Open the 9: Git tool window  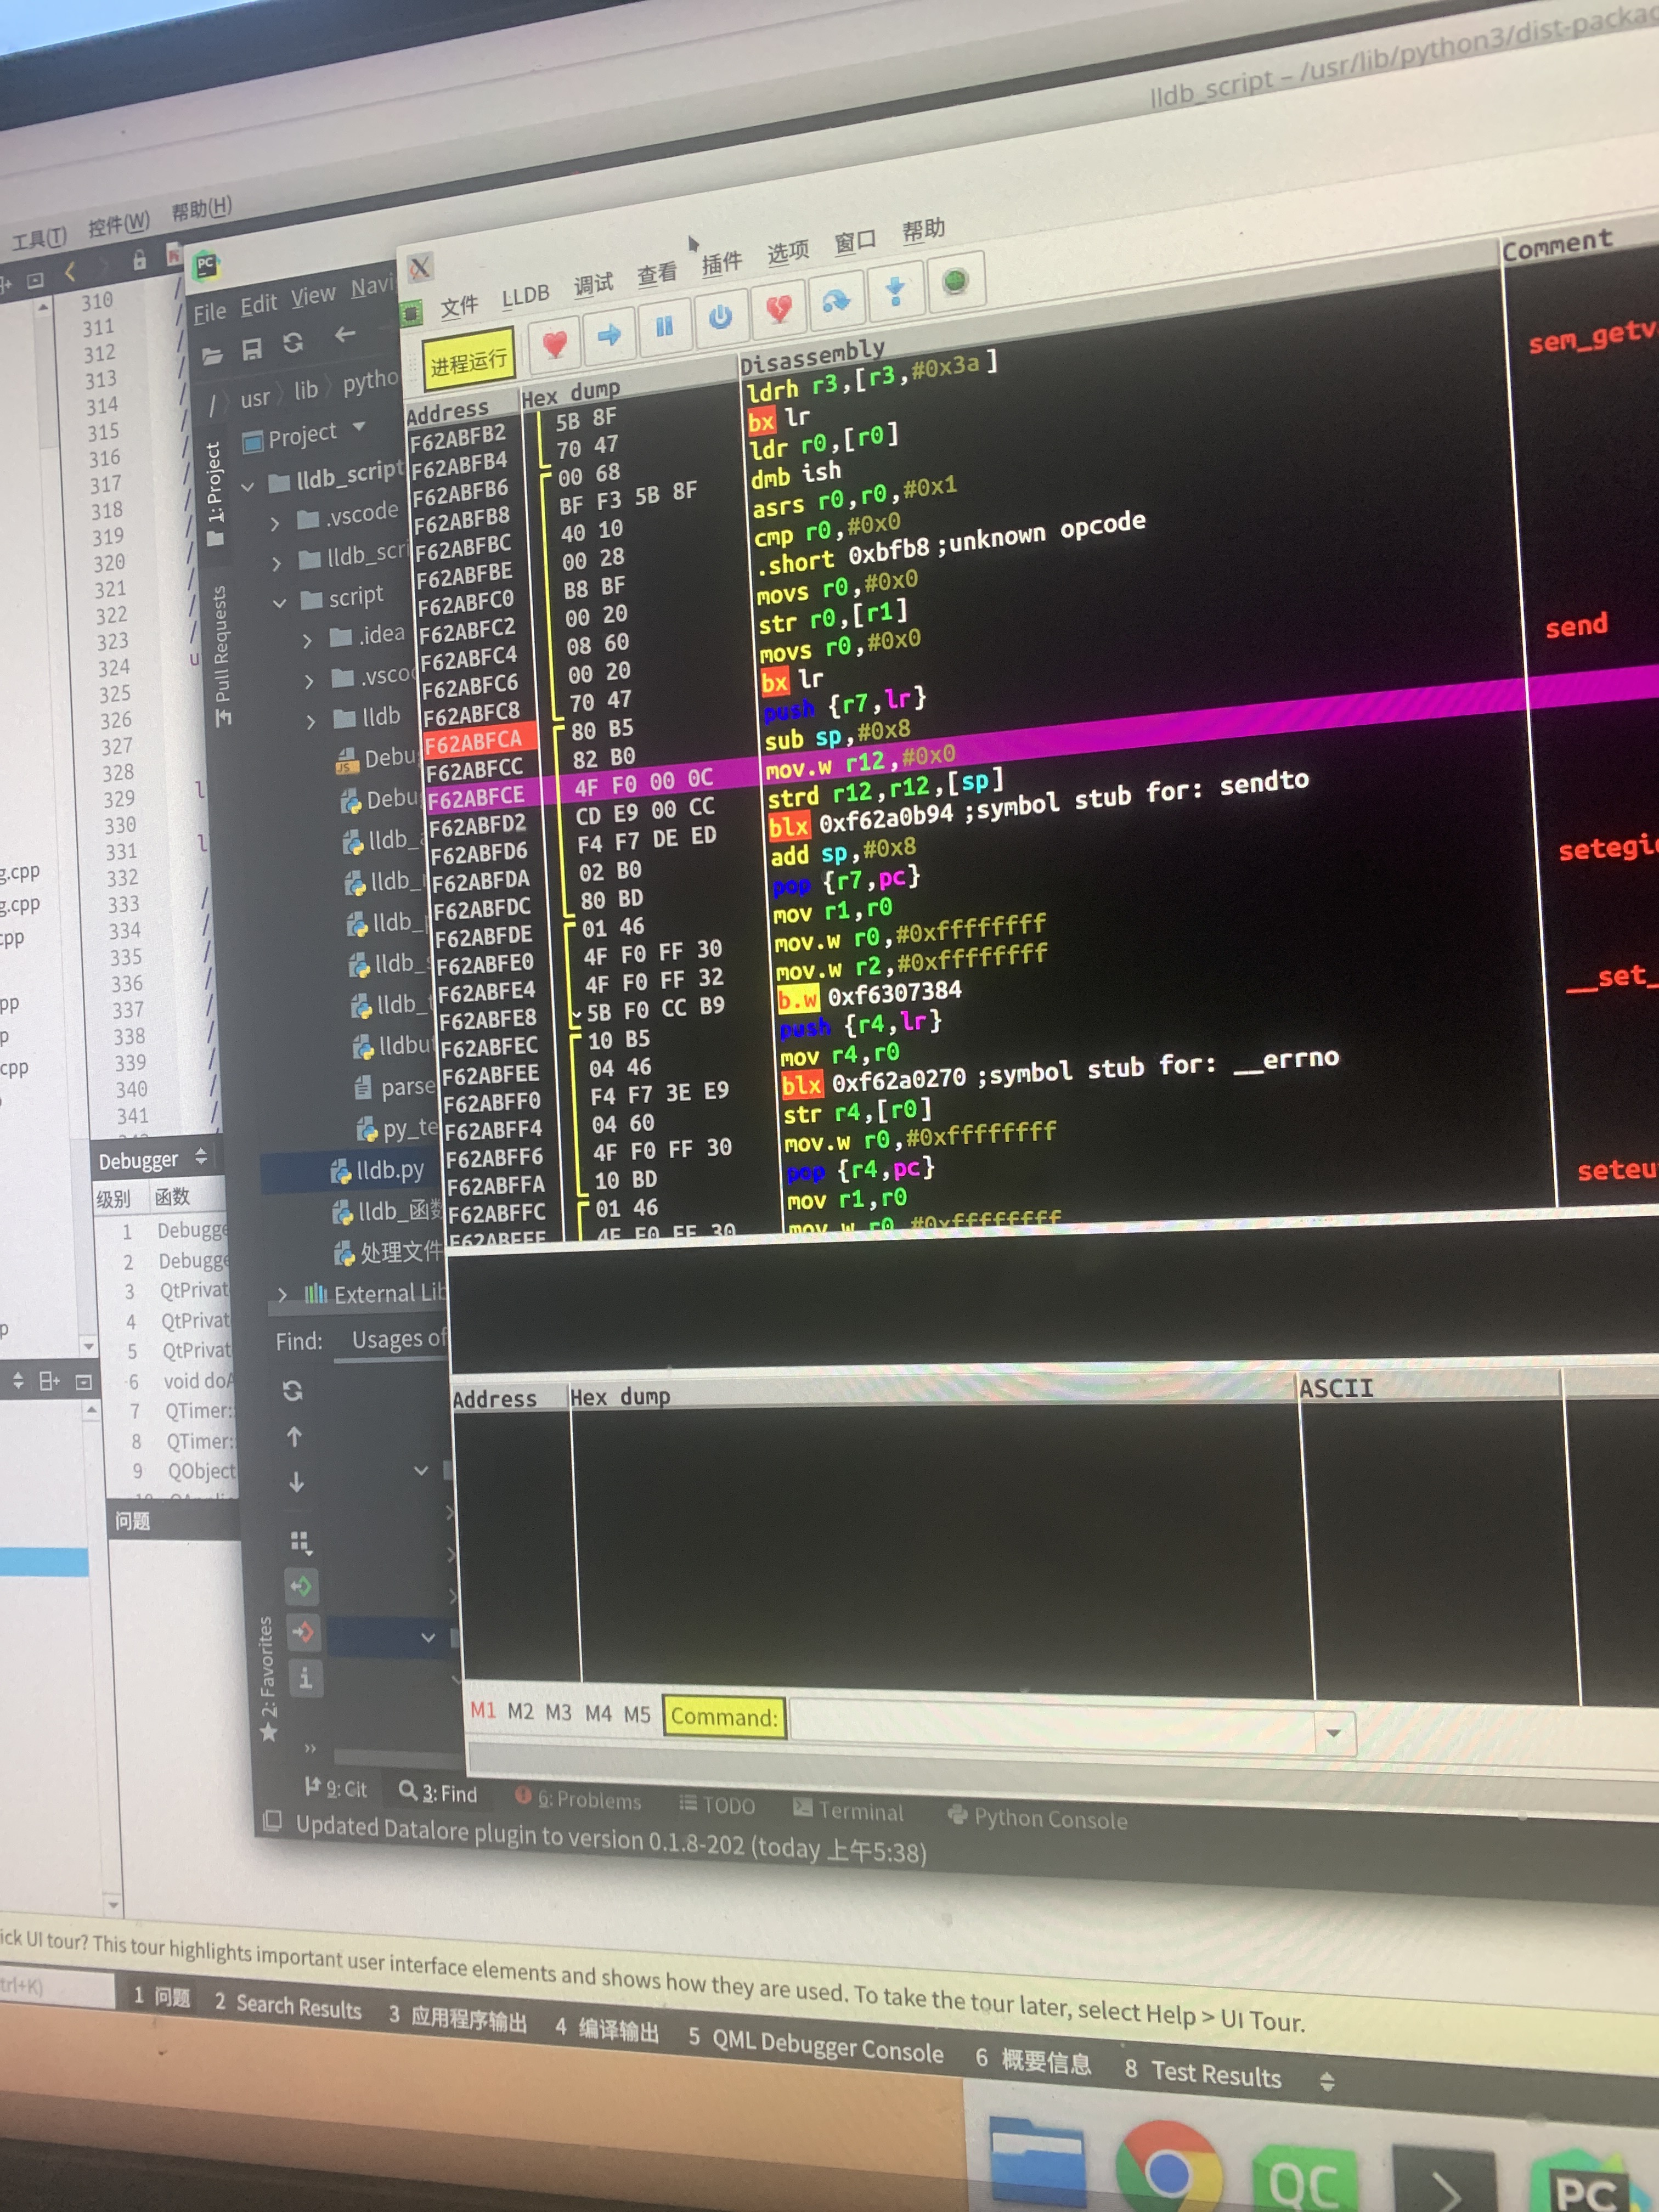tap(336, 1789)
